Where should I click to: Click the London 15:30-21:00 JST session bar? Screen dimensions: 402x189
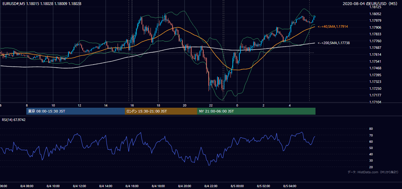pos(161,111)
